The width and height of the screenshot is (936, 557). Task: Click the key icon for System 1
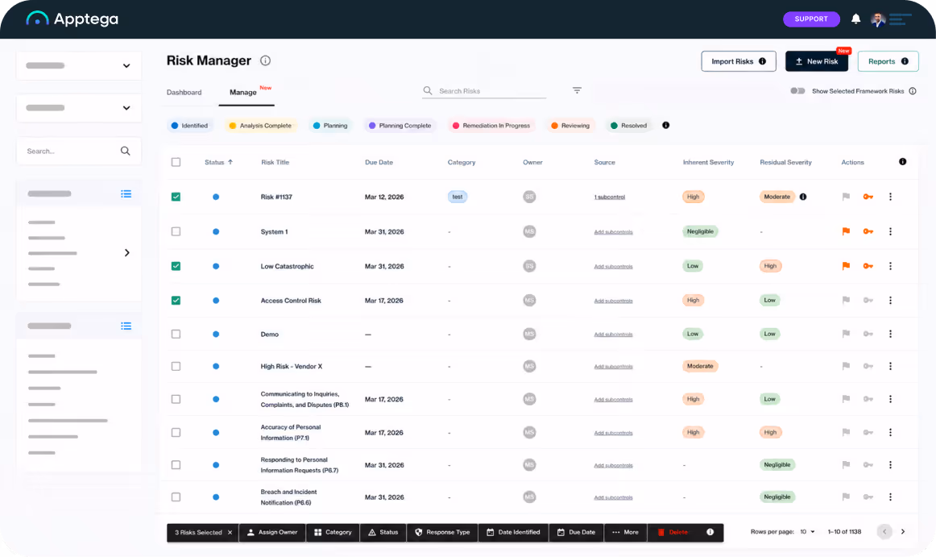click(868, 231)
